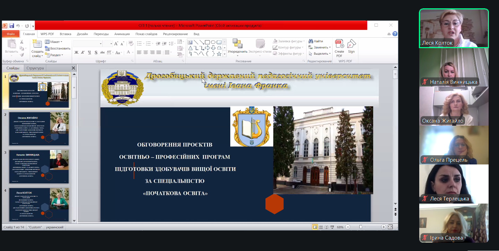This screenshot has width=499, height=251.
Task: Open the Вставка ribbon tab
Action: tap(65, 34)
